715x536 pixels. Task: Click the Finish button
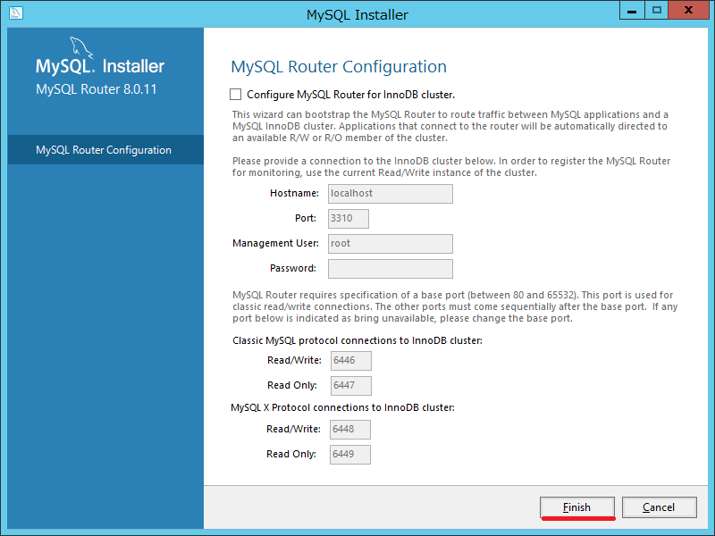[x=576, y=507]
